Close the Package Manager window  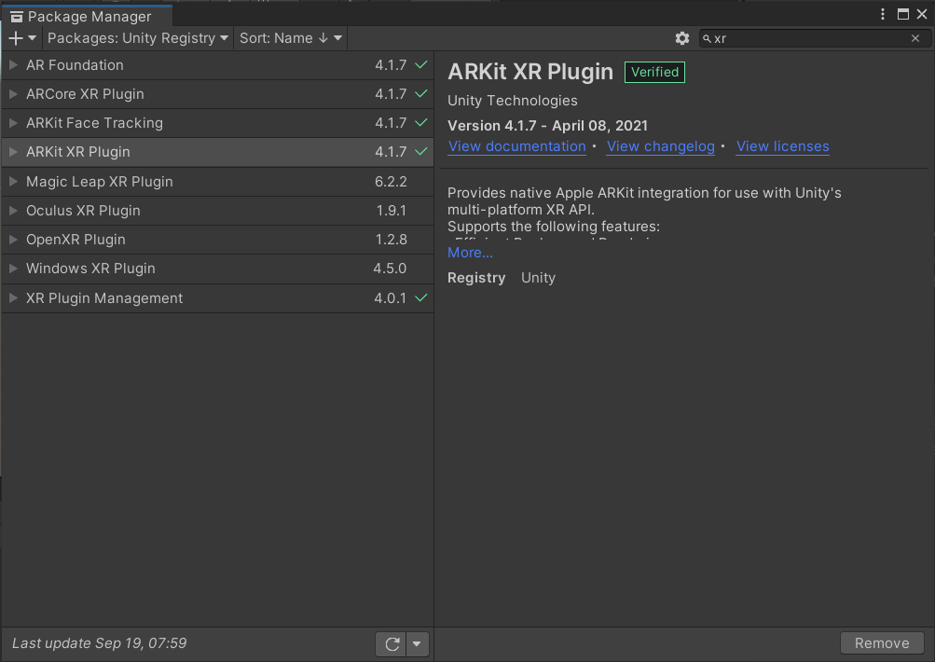click(x=922, y=14)
